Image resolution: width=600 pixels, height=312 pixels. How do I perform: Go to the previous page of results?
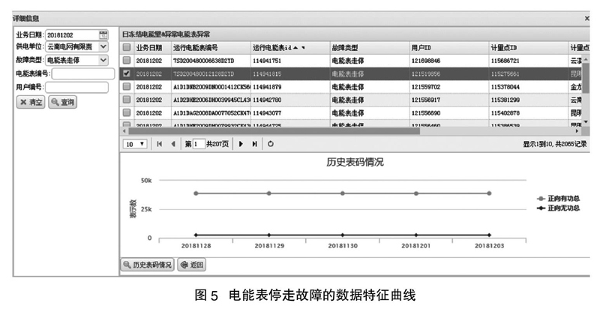(x=173, y=144)
